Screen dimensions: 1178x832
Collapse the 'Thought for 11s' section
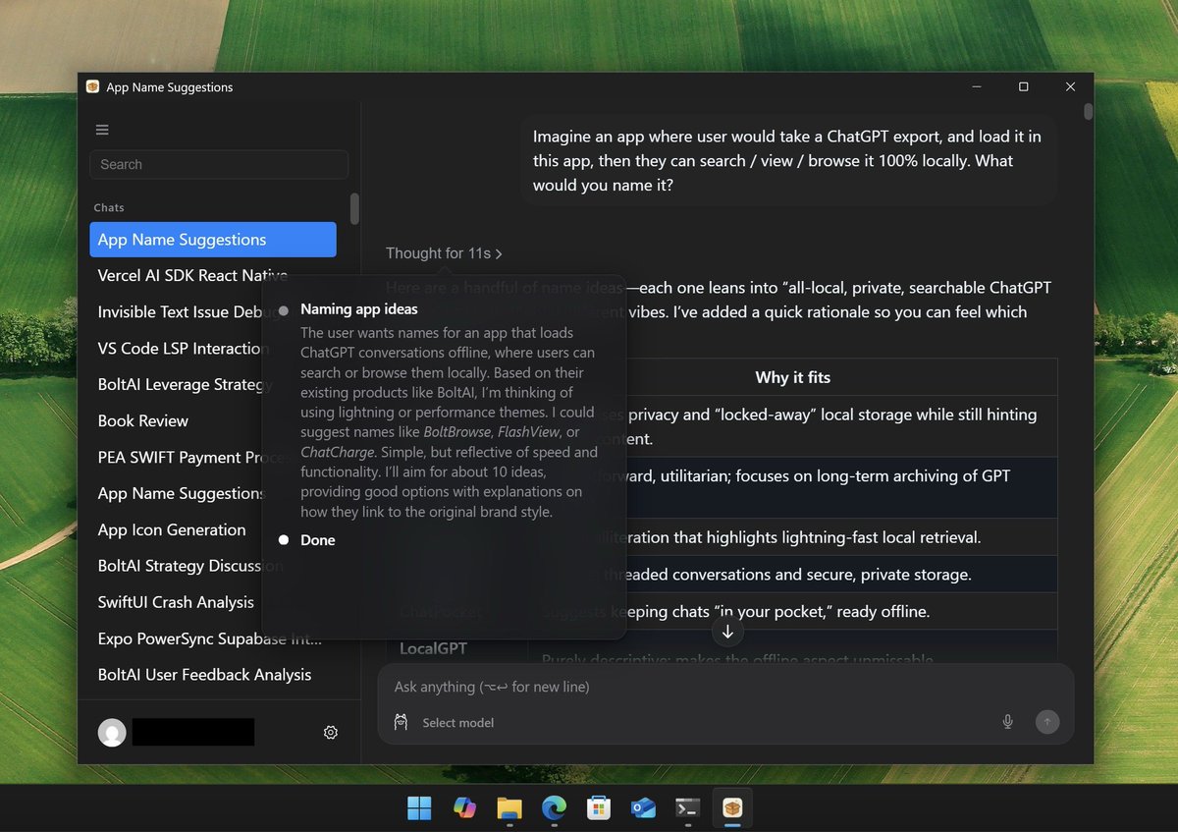[x=444, y=253]
